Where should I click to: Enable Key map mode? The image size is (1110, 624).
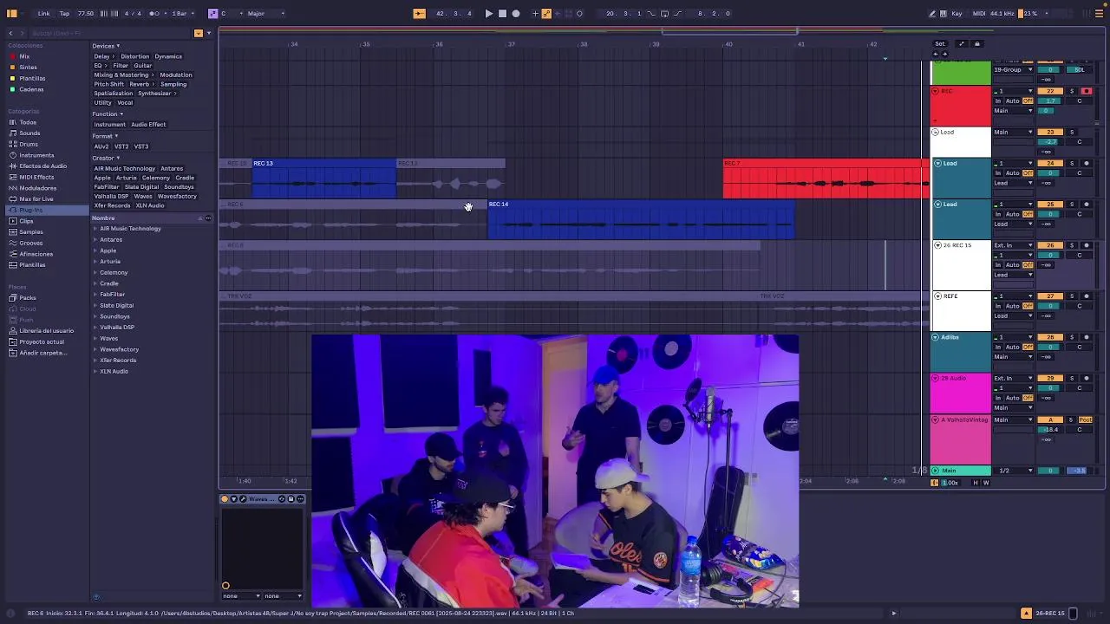click(x=957, y=13)
